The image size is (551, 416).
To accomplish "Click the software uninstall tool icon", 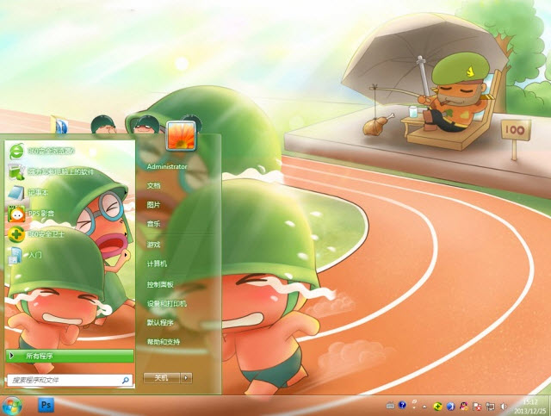I will tap(16, 171).
